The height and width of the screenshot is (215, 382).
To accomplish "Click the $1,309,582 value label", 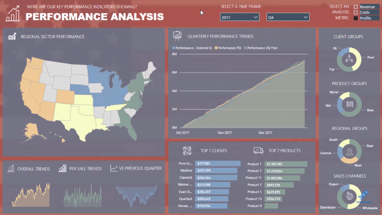I will point(274,164).
